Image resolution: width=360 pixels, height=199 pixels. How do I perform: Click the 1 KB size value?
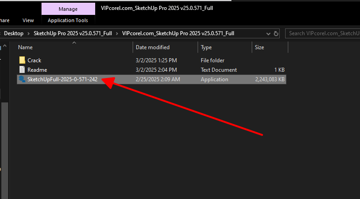[x=279, y=70]
